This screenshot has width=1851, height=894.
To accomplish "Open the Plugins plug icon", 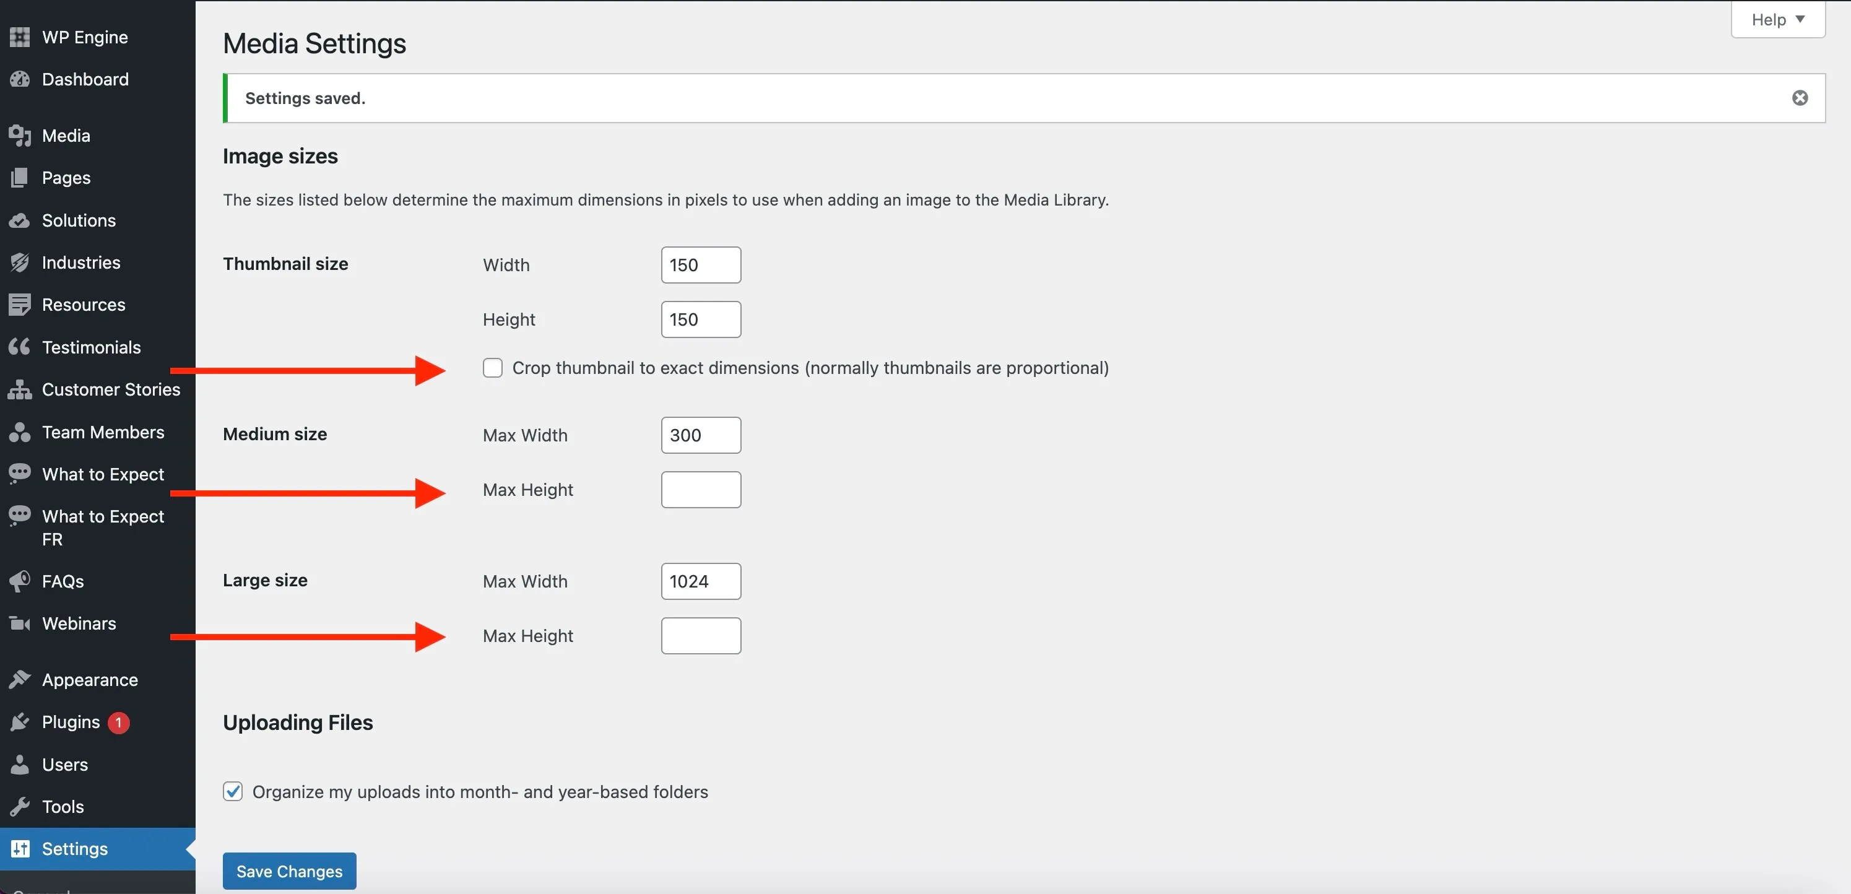I will 20,723.
